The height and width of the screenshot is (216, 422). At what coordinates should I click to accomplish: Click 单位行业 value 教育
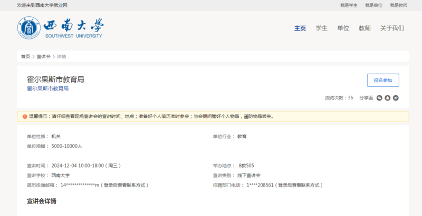pyautogui.click(x=242, y=137)
